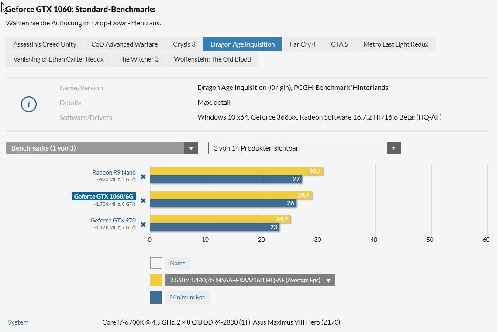Toggle the Minimum Fps legend label
This screenshot has width=503, height=332.
pyautogui.click(x=187, y=297)
